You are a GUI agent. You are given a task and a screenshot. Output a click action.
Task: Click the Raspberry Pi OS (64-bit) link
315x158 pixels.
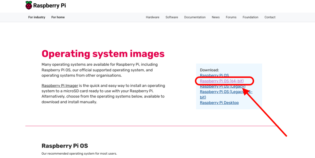point(222,81)
